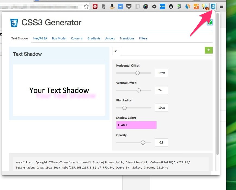Click the lightbulb extension icon with badge
This screenshot has height=190, width=236.
coord(205,7)
